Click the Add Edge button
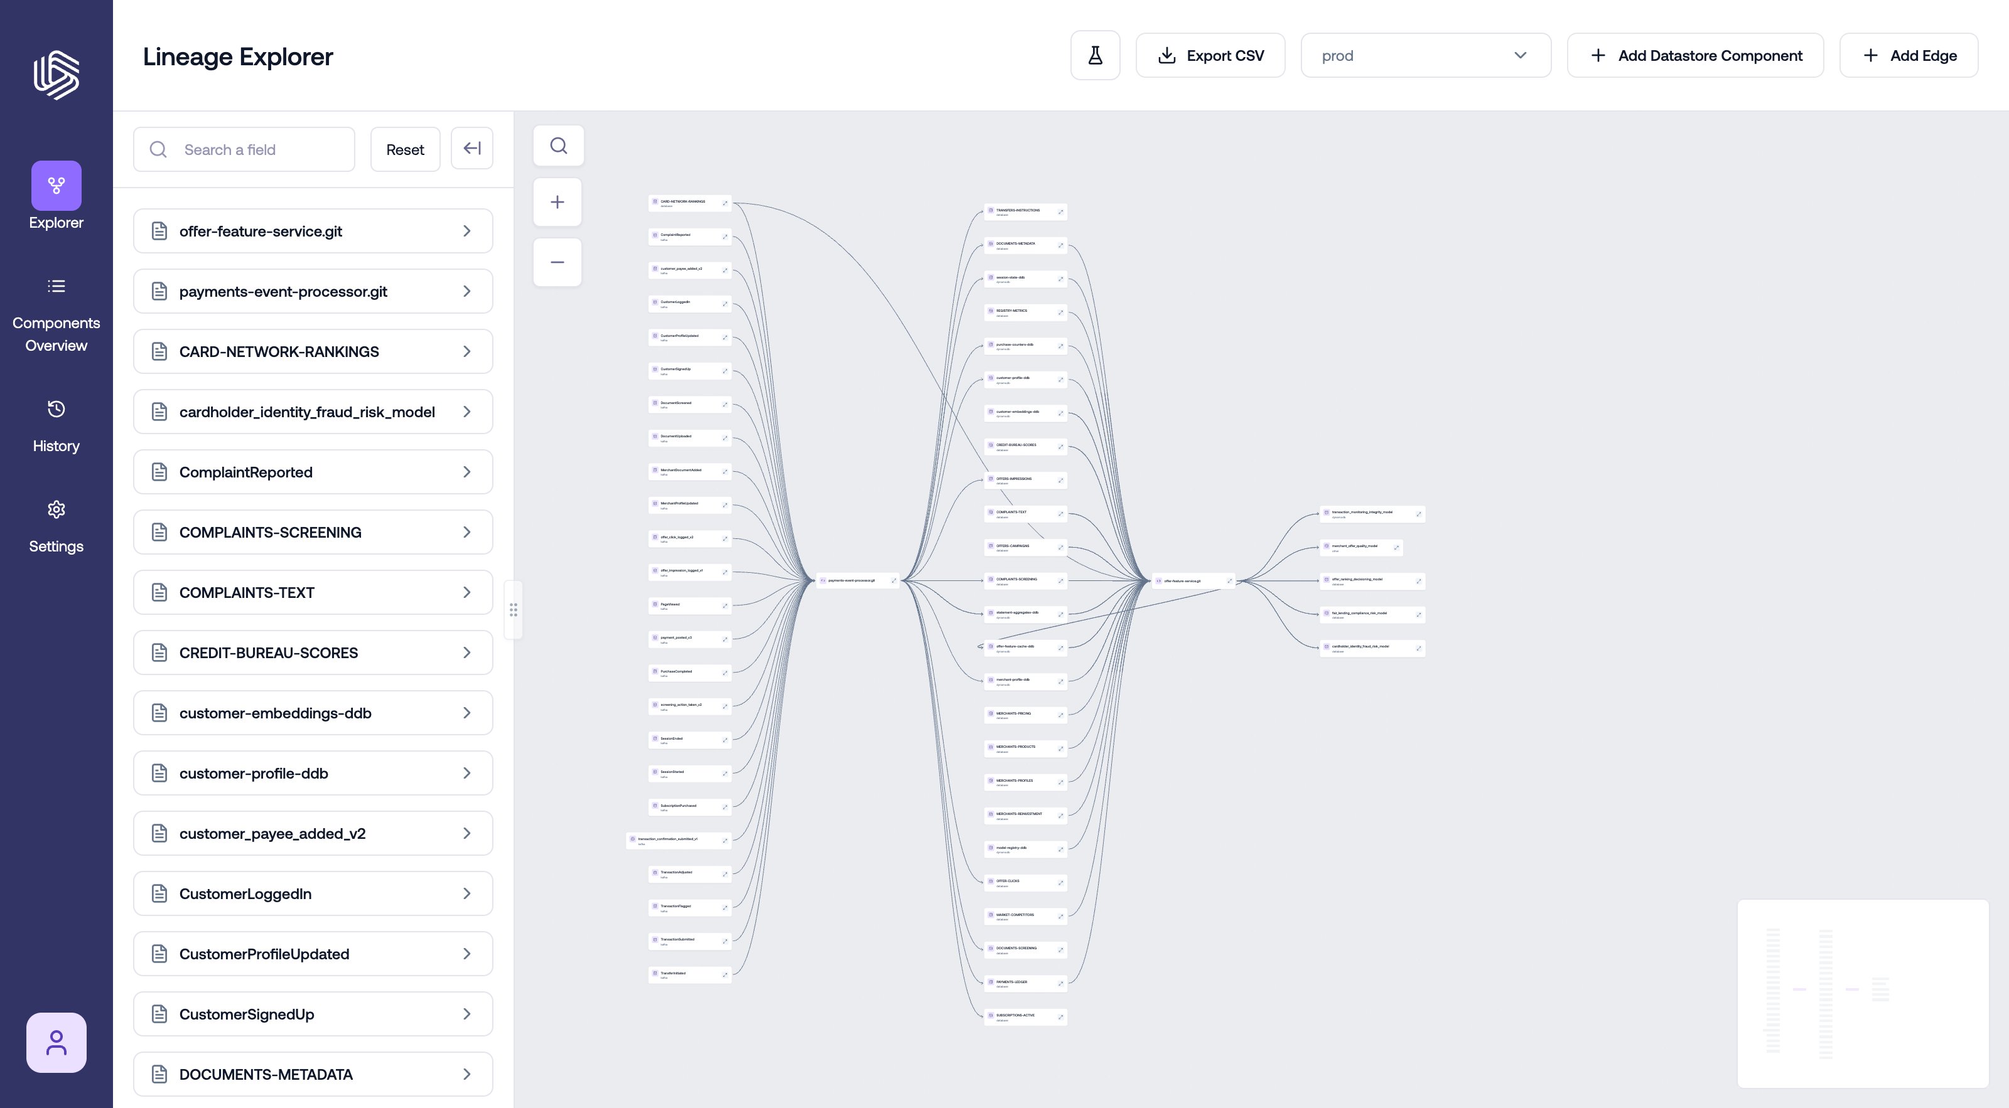This screenshot has width=2009, height=1108. [x=1909, y=55]
